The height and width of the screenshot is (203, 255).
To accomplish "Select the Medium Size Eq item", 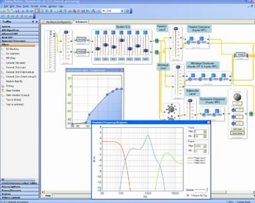I will pos(14,81).
